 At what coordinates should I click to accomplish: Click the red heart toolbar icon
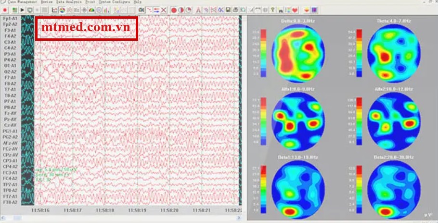[x=295, y=10]
